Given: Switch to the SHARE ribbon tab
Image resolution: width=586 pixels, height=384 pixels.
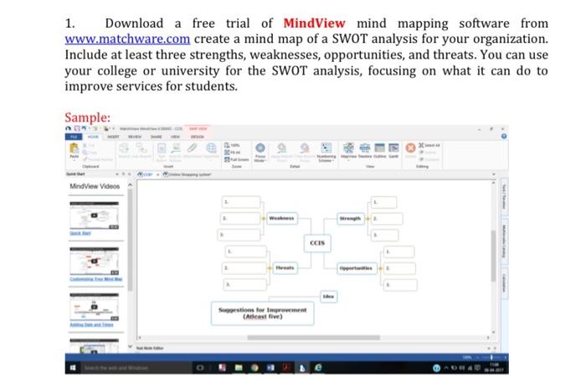Looking at the screenshot, I should pos(157,137).
